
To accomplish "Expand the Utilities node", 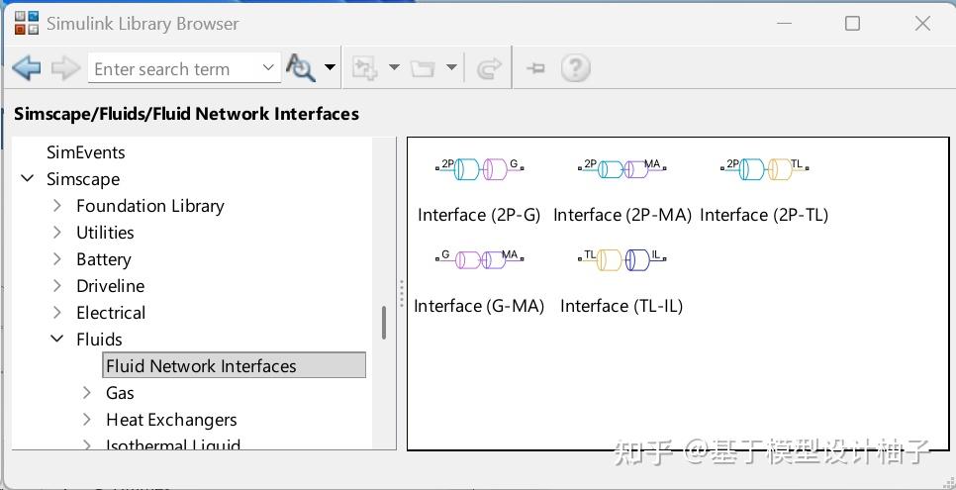I will [x=56, y=233].
